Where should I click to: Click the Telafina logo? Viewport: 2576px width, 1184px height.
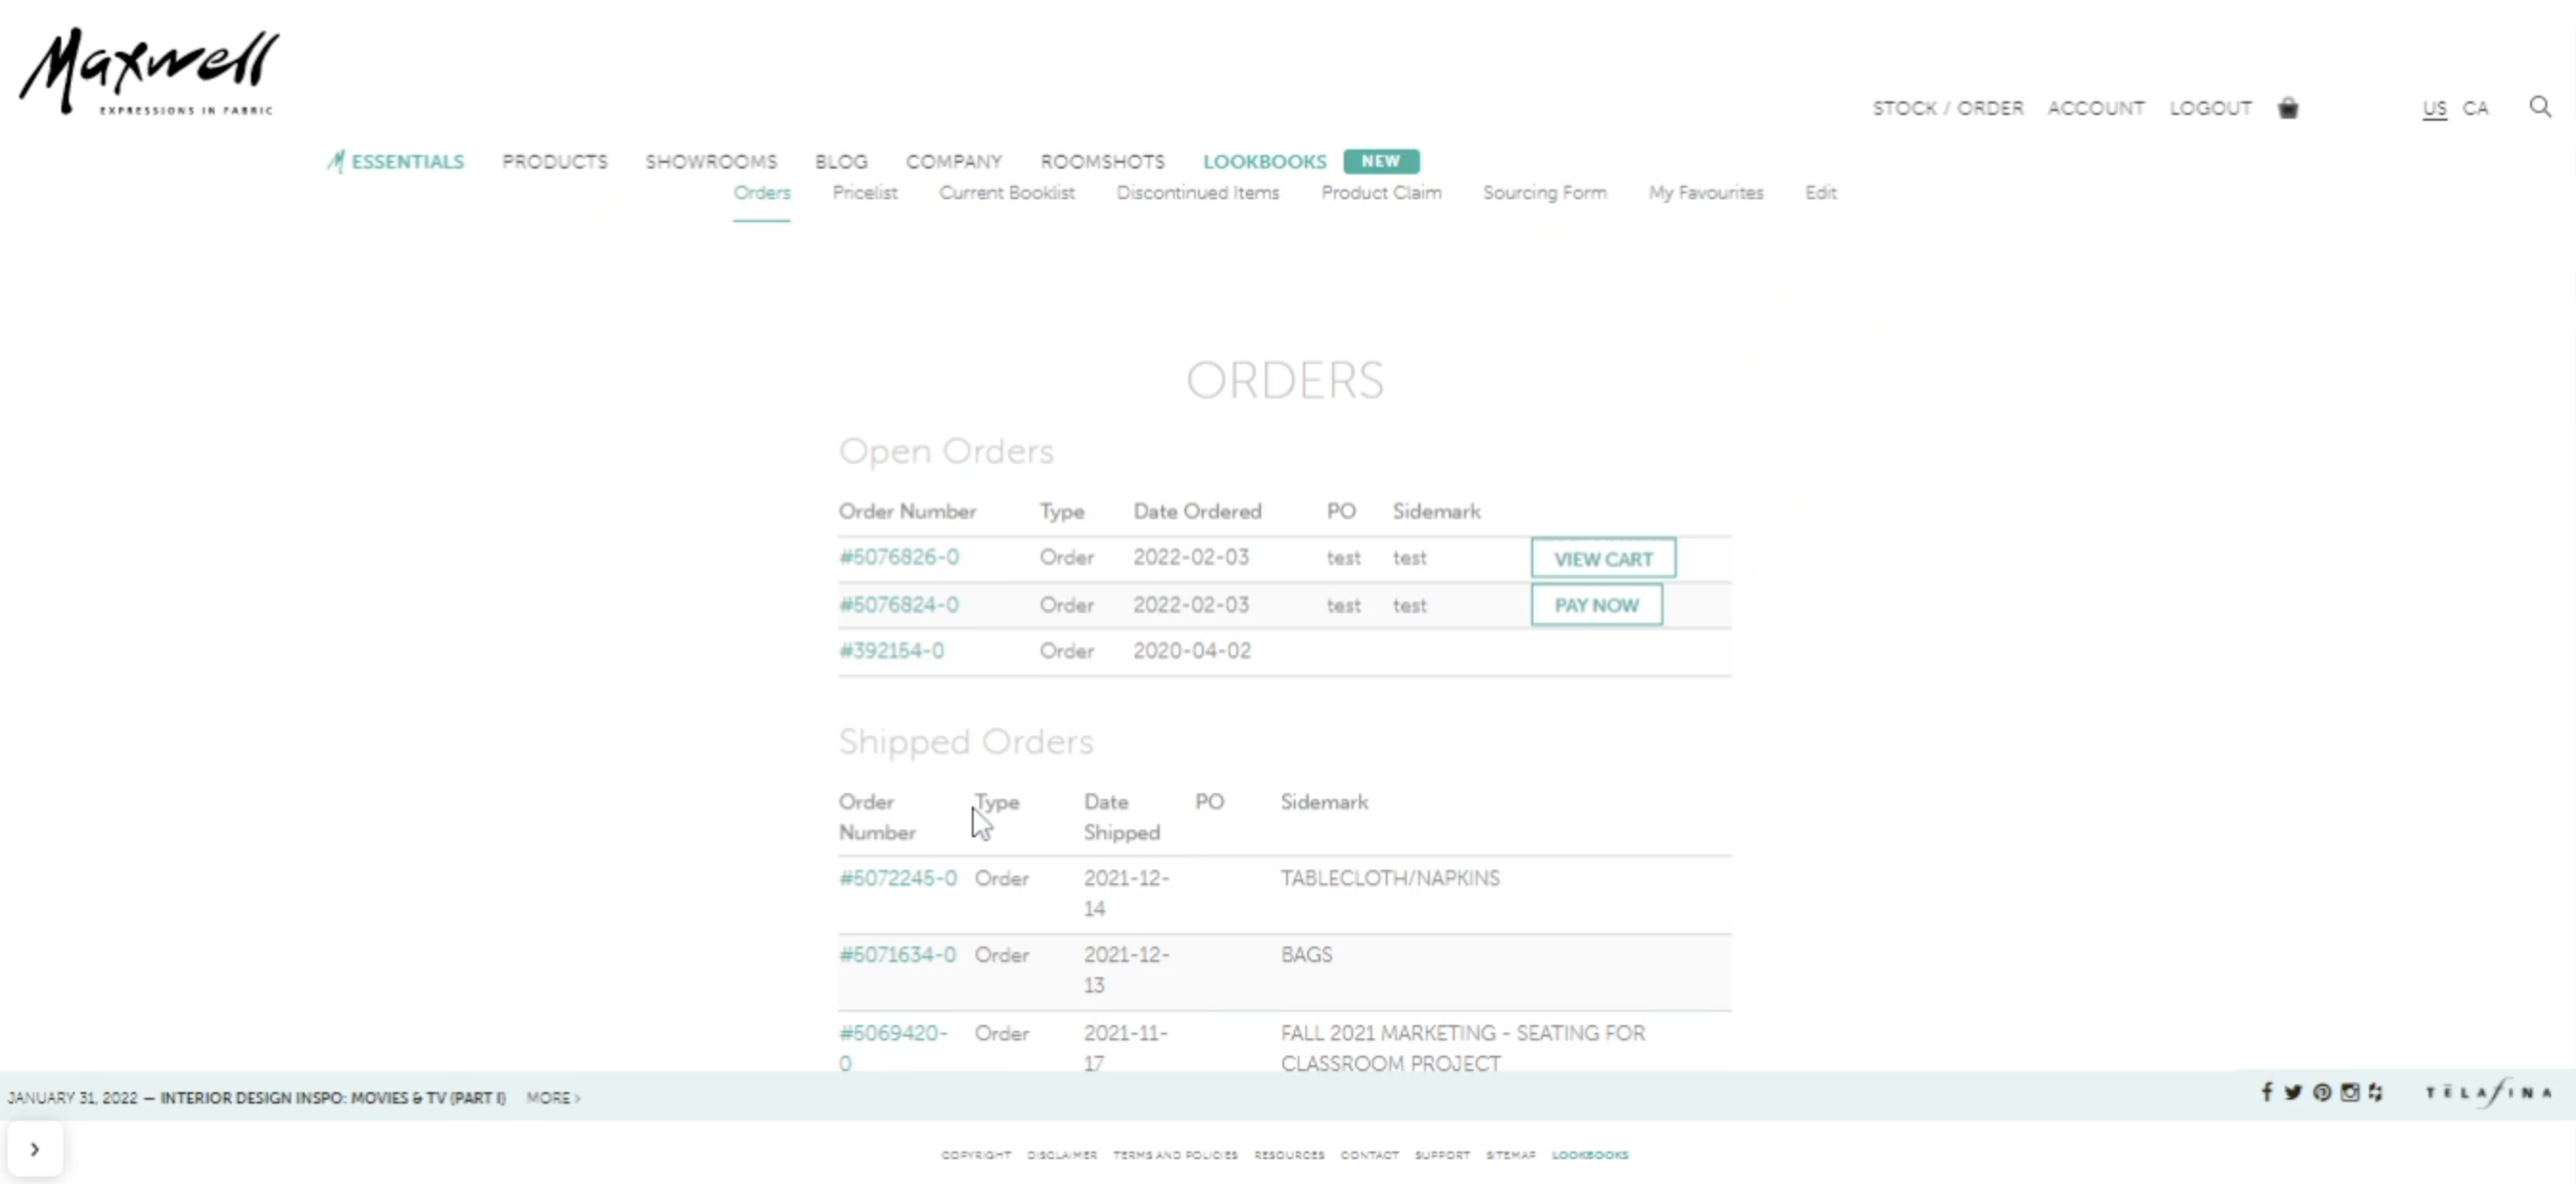point(2488,1092)
